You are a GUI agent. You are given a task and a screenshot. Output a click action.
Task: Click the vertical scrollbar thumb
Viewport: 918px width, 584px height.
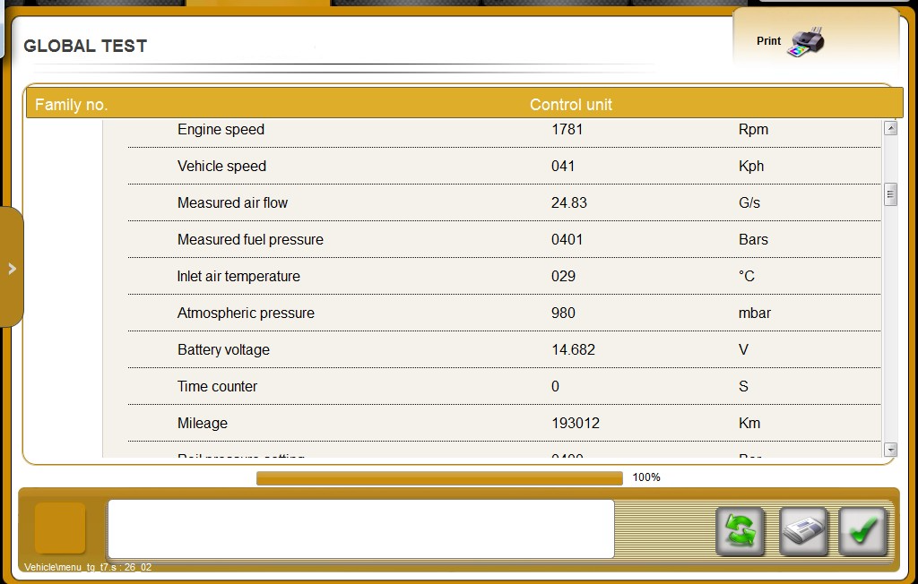point(890,195)
